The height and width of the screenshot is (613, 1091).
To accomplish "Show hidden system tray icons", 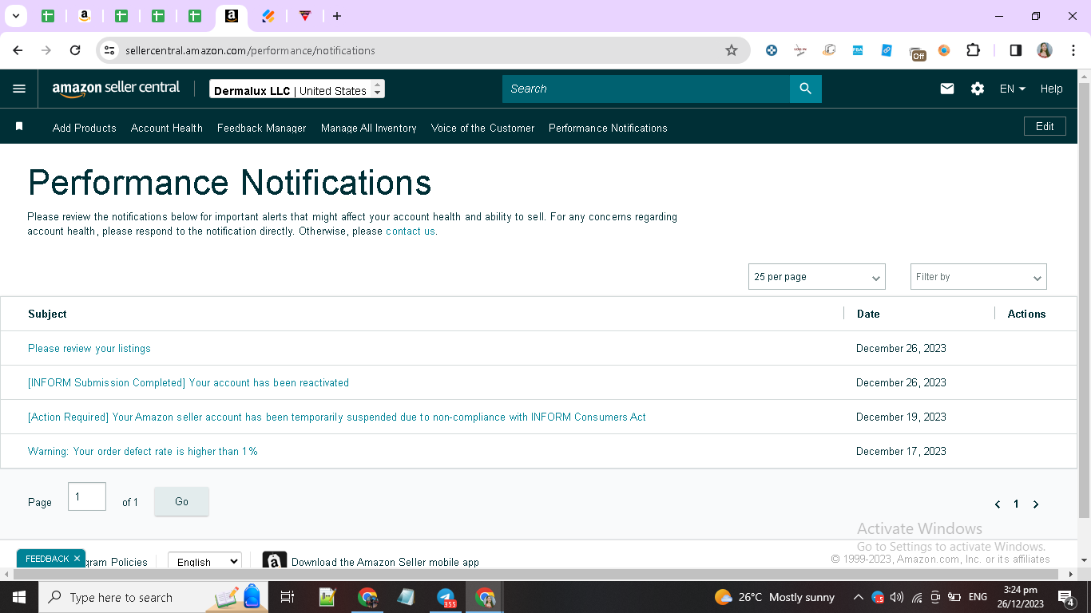I will pos(859,597).
